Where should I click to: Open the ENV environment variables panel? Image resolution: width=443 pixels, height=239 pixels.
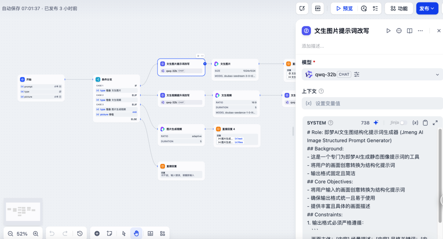click(x=317, y=9)
